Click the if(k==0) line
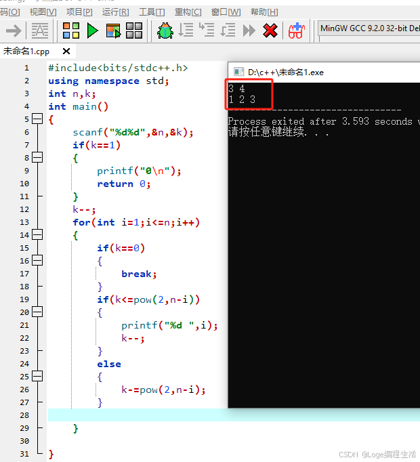 coord(121,248)
